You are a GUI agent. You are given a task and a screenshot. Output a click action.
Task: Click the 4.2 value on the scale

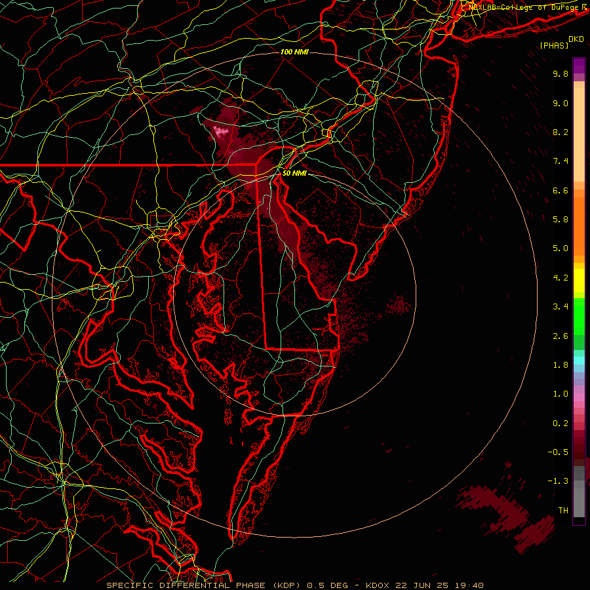560,278
